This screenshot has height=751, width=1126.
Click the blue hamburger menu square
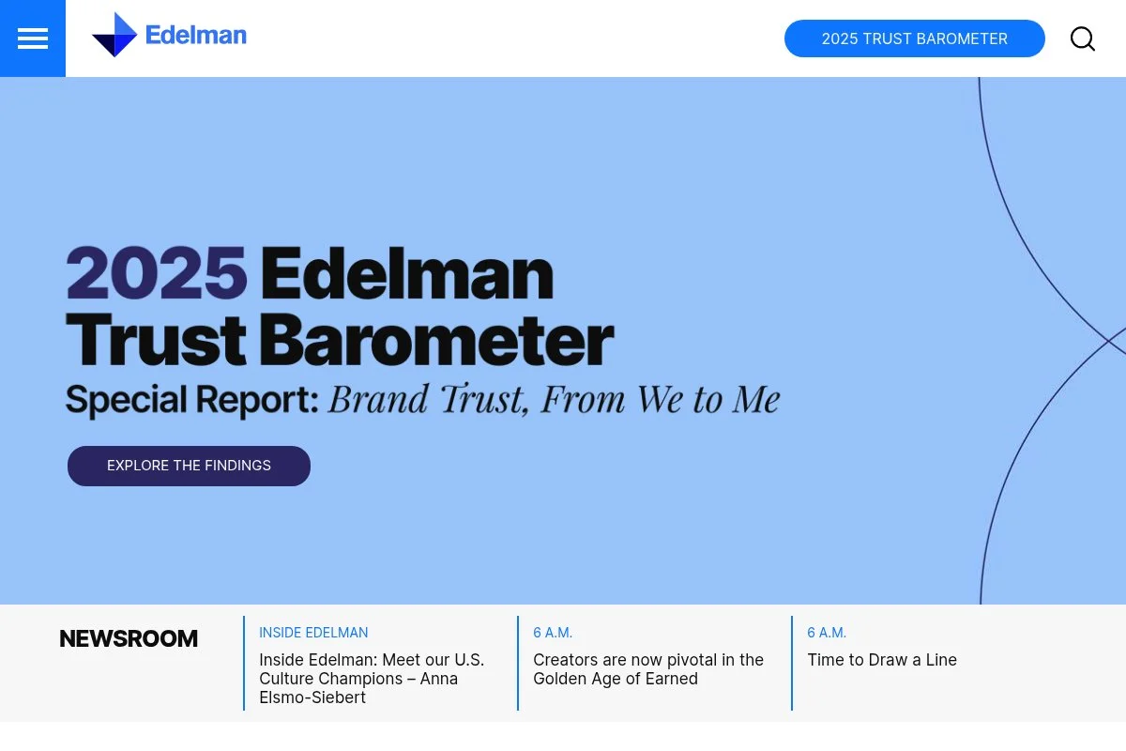pos(32,38)
